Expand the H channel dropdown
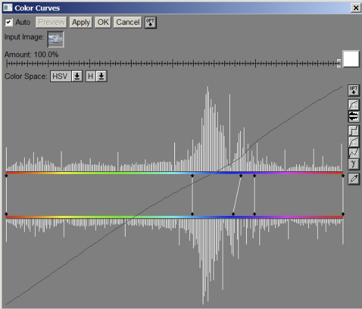Viewport: 362px width, 309px height. click(x=97, y=76)
